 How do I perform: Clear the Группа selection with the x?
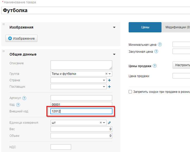106,74
